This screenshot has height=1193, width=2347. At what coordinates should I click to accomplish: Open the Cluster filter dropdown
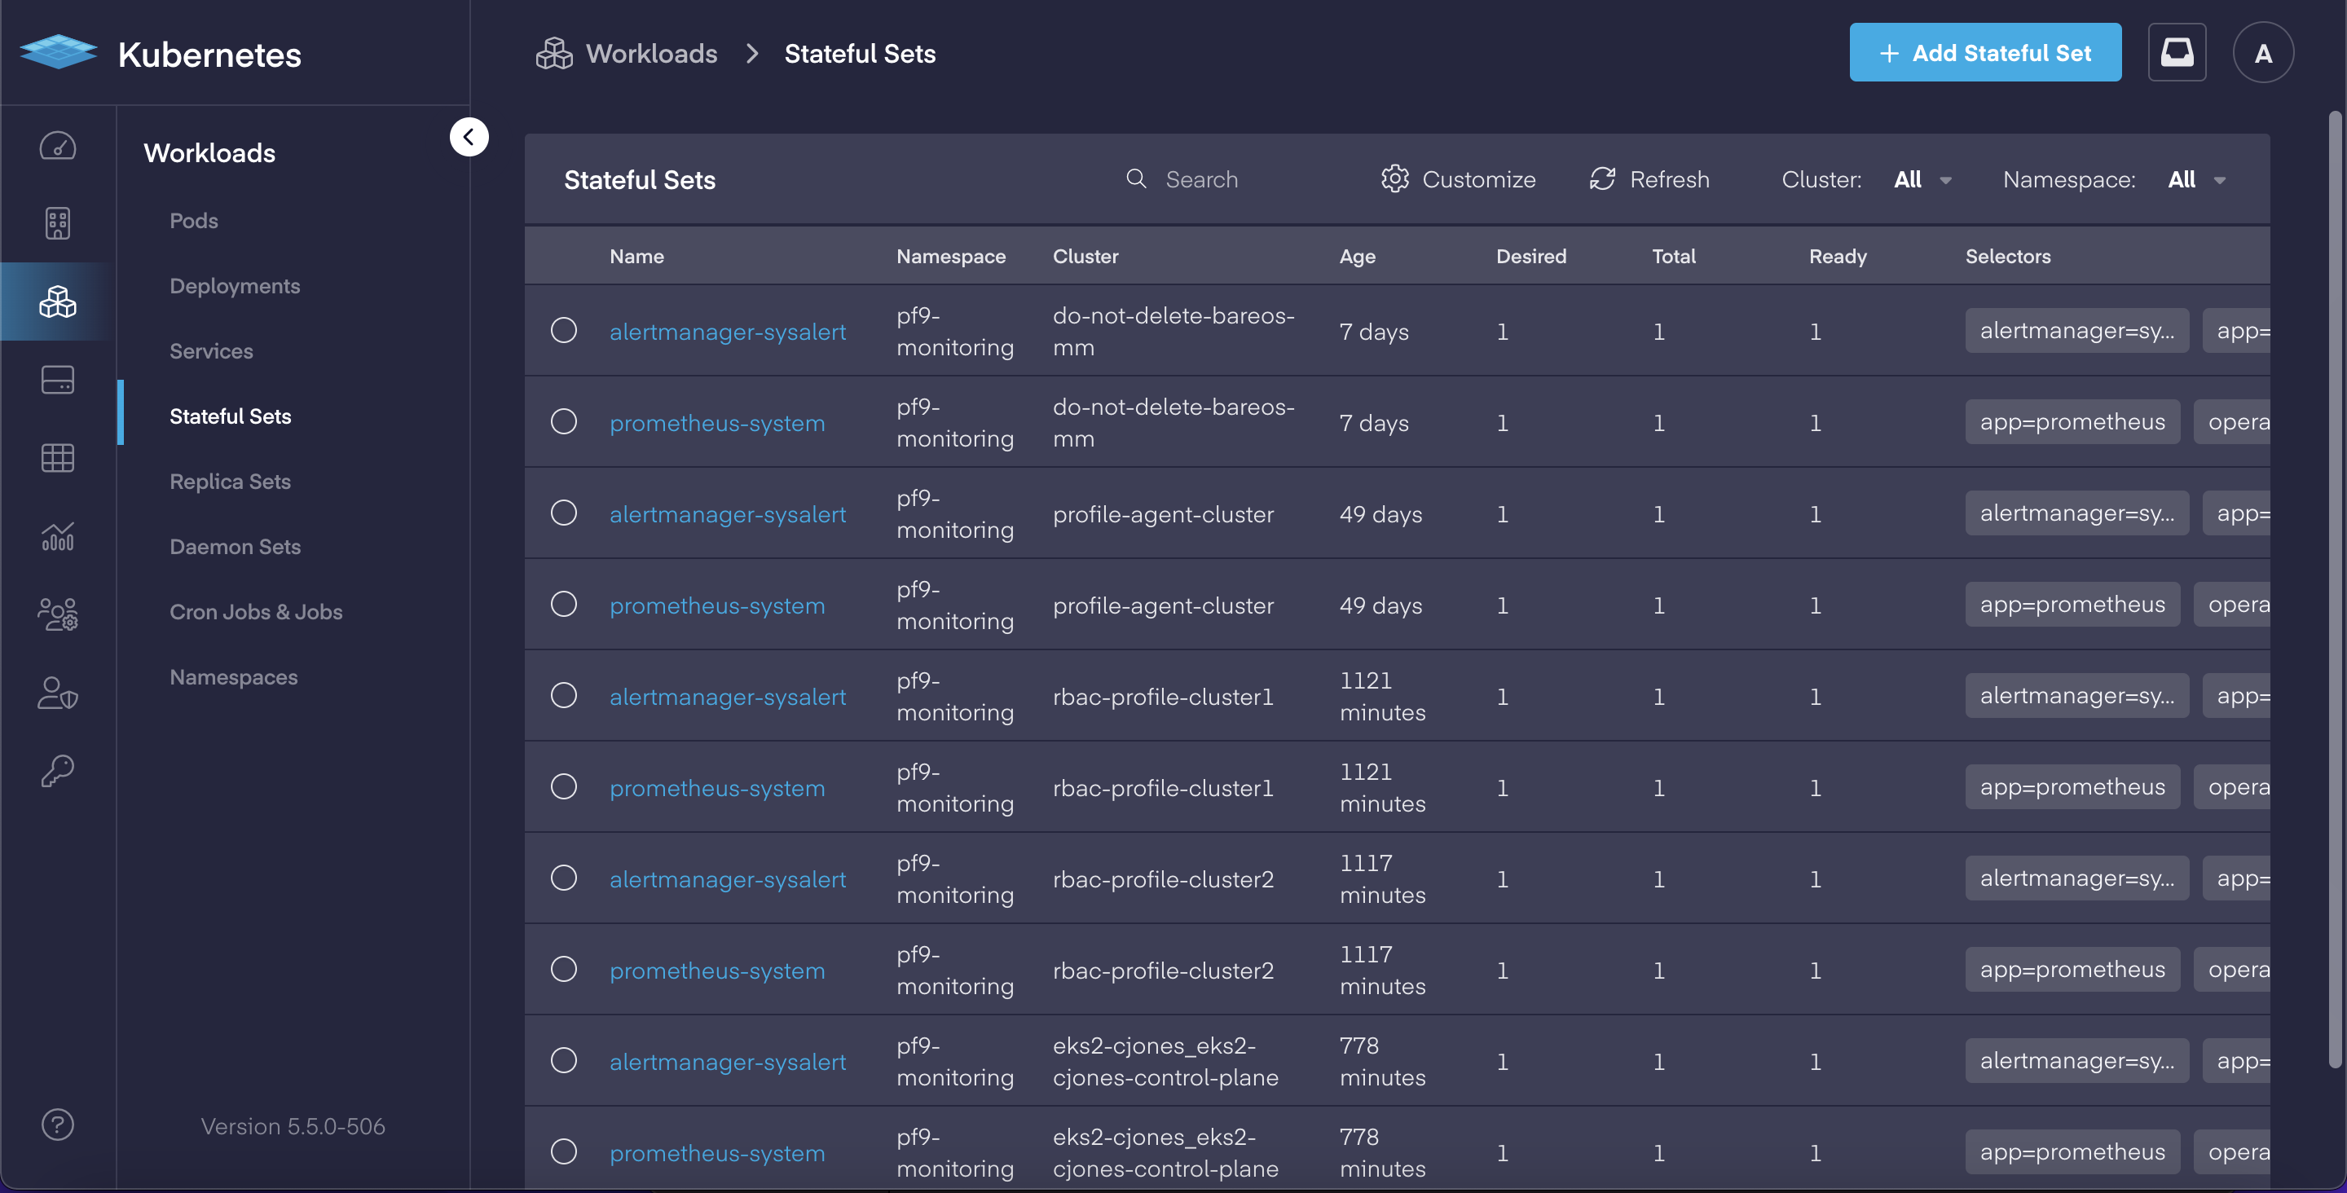click(1922, 179)
